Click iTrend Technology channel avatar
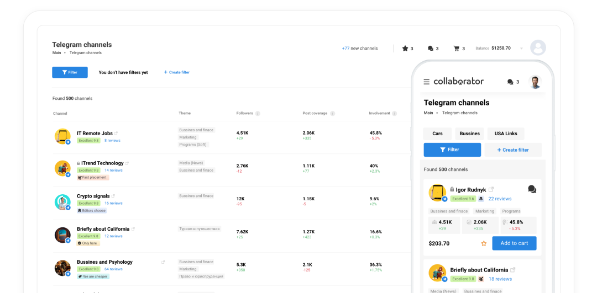This screenshot has height=293, width=597. [62, 168]
